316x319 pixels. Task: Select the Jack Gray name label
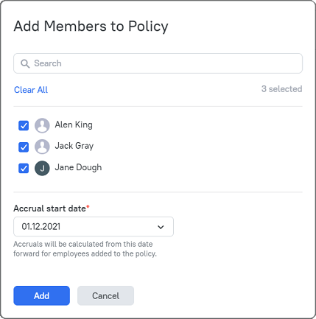pyautogui.click(x=74, y=146)
